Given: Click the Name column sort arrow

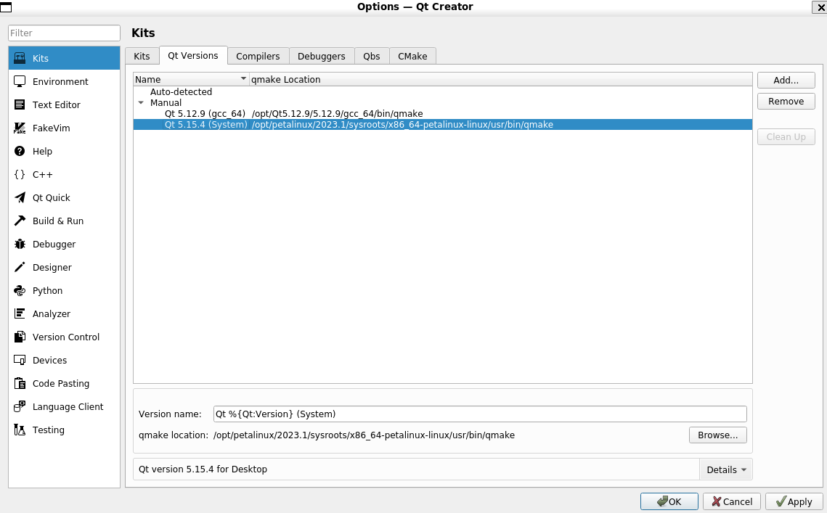Looking at the screenshot, I should point(243,78).
